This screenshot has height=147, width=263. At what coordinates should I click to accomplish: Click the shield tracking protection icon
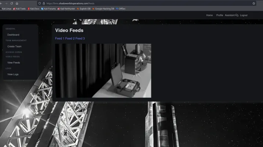(x=39, y=3)
